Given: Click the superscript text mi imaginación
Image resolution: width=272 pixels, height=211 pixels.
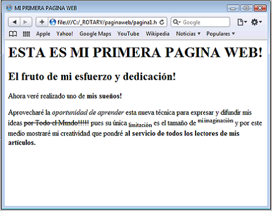Looking at the screenshot, I should 215,120.
